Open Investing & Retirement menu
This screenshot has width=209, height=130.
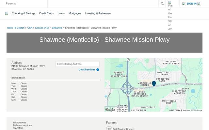98,13
